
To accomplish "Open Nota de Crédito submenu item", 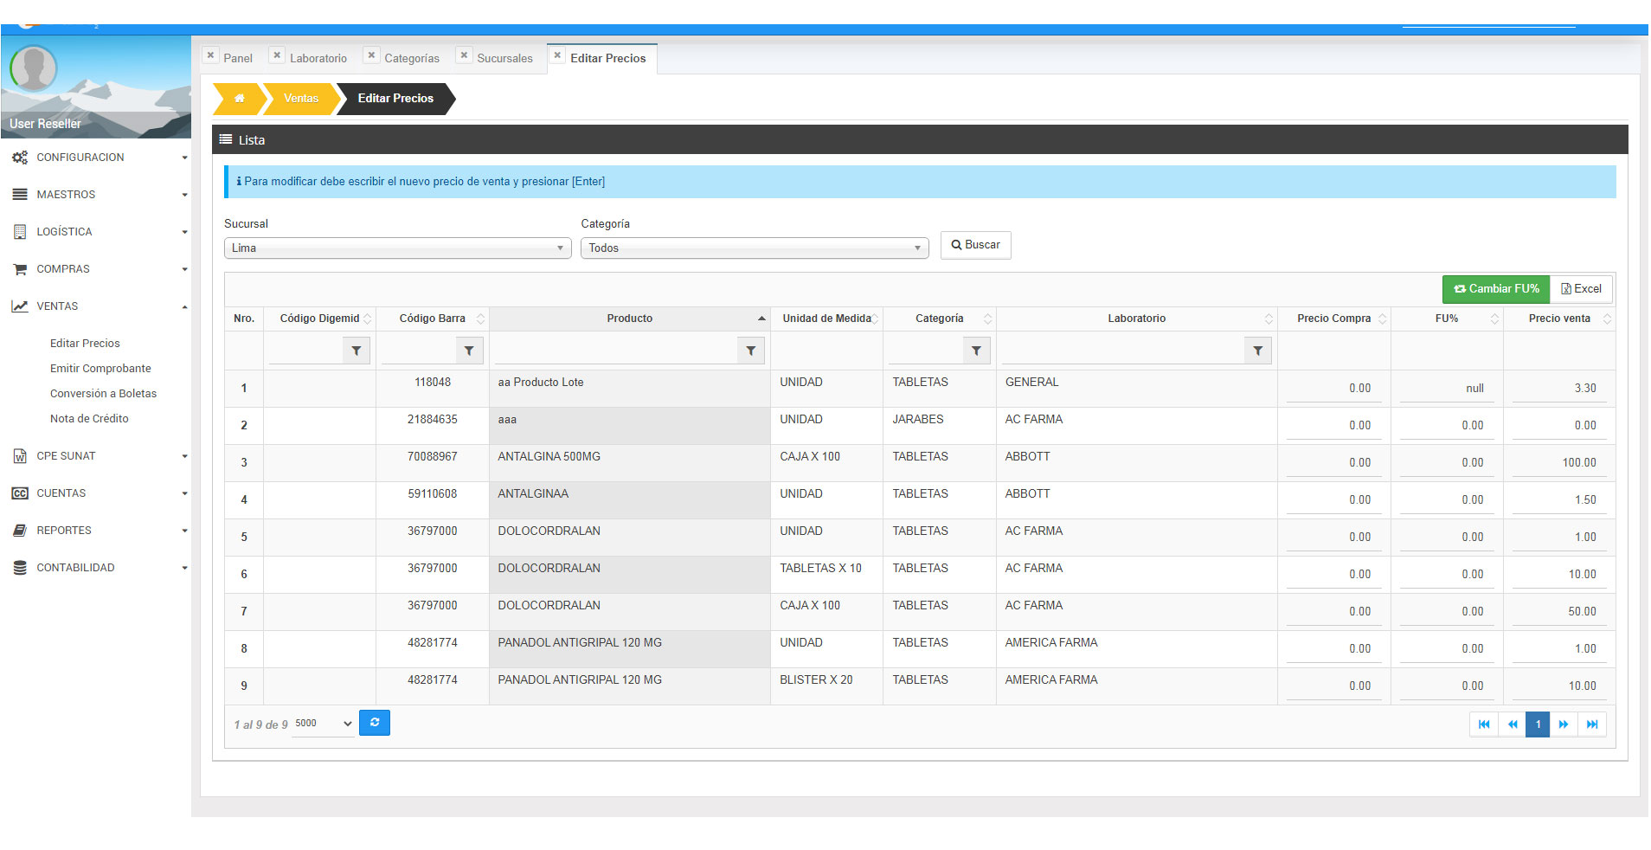I will [89, 419].
